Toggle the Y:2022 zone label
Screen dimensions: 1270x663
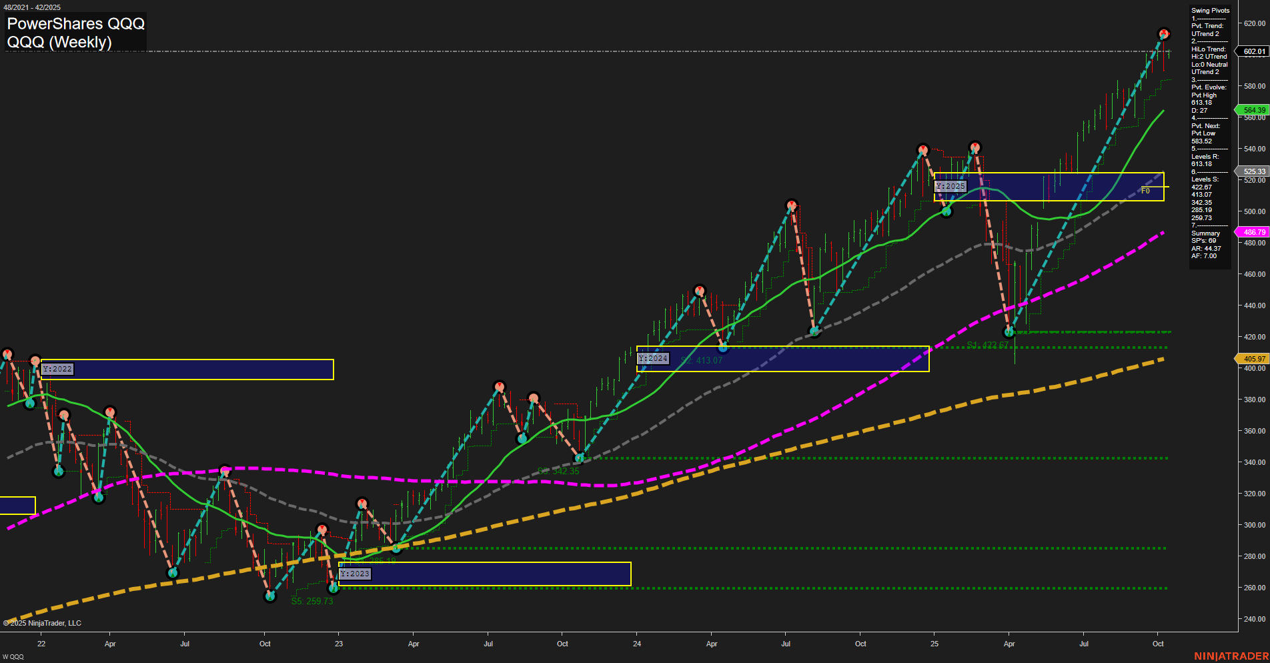(x=59, y=368)
